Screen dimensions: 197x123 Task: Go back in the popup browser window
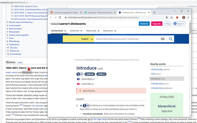pos(51,18)
